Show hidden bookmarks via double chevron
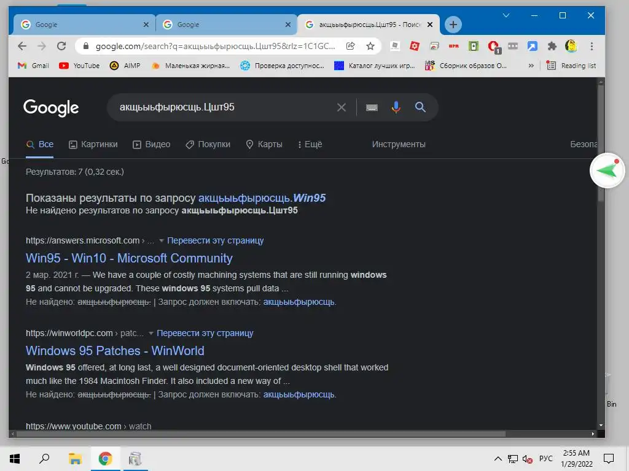The height and width of the screenshot is (471, 629). [531, 66]
